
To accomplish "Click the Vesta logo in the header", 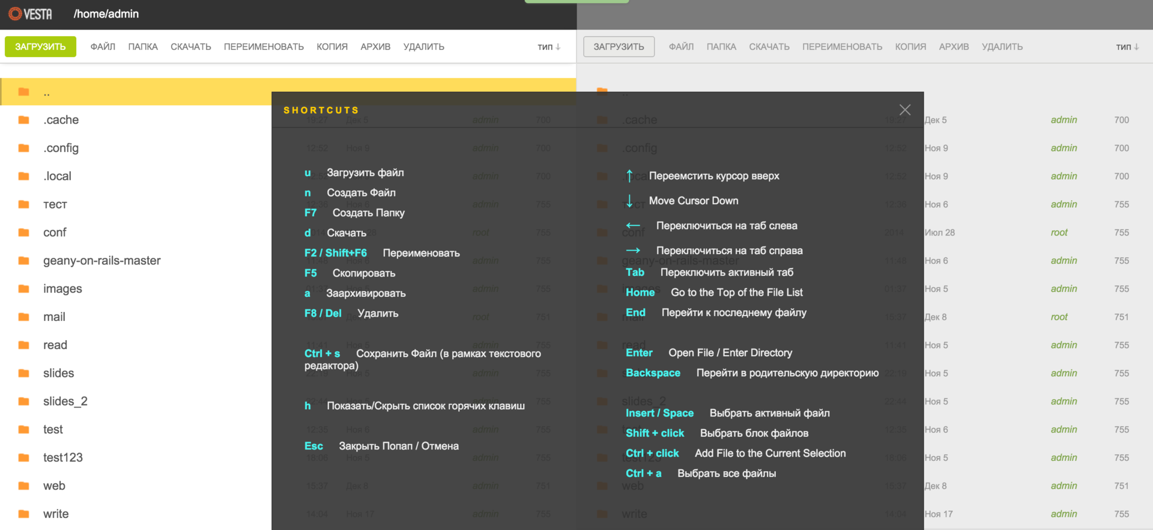I will click(x=30, y=14).
